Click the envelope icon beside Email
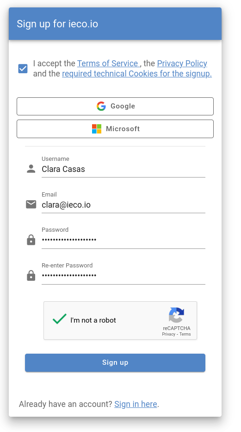Image resolution: width=241 pixels, height=432 pixels. point(31,204)
